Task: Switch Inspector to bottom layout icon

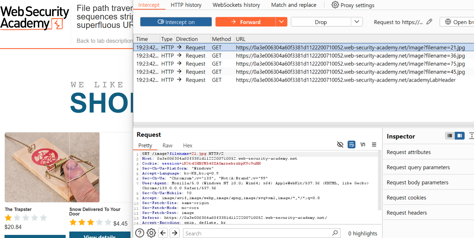Action: pyautogui.click(x=450, y=136)
